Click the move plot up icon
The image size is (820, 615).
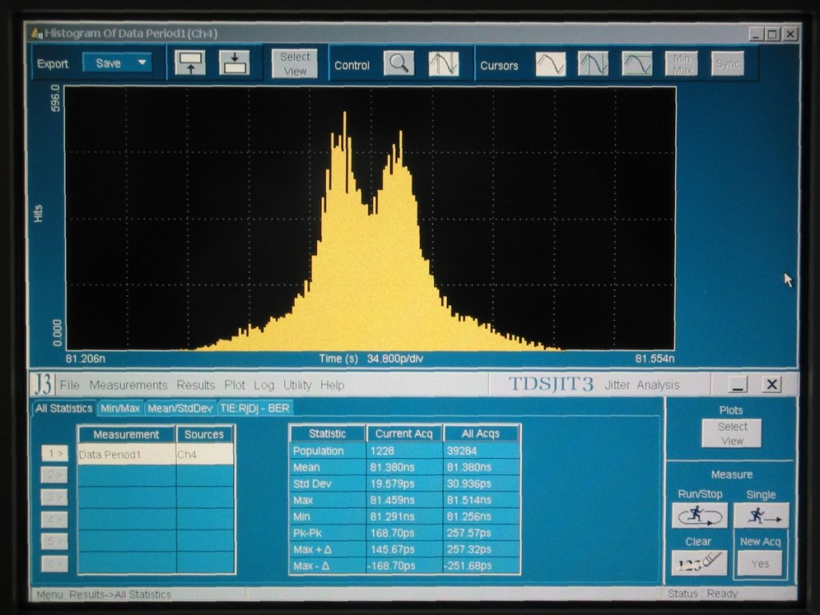point(189,63)
